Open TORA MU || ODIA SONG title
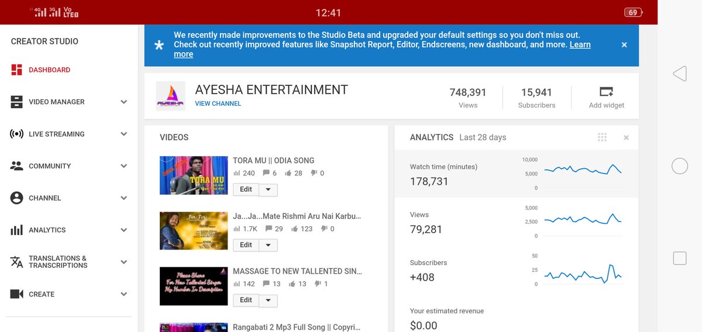The width and height of the screenshot is (702, 332). (x=273, y=160)
